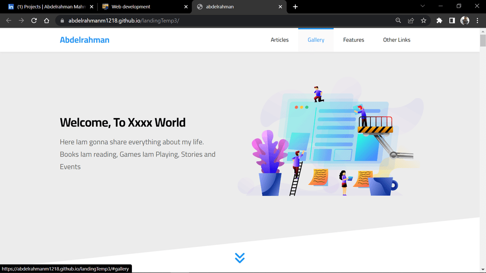Open Other Links menu

pos(396,40)
